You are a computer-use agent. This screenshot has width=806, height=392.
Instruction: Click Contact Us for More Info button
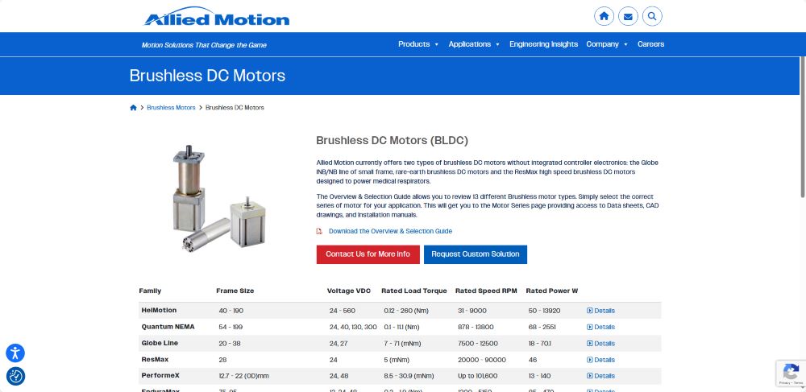[x=368, y=254]
